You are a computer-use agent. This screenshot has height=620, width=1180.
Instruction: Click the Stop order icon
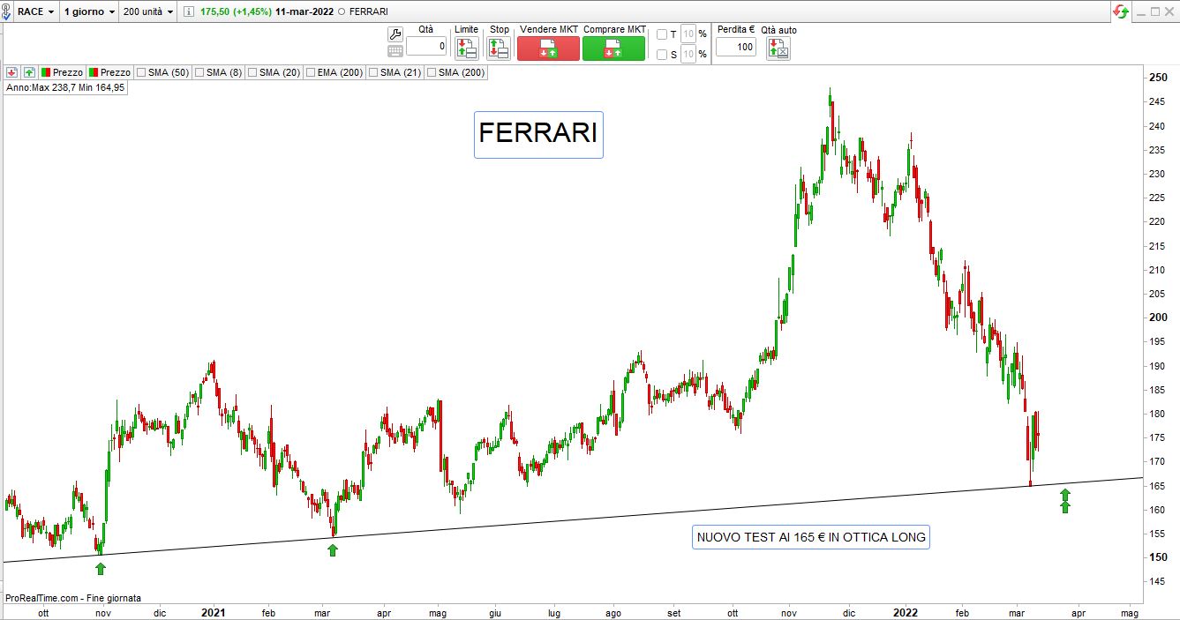(x=499, y=48)
